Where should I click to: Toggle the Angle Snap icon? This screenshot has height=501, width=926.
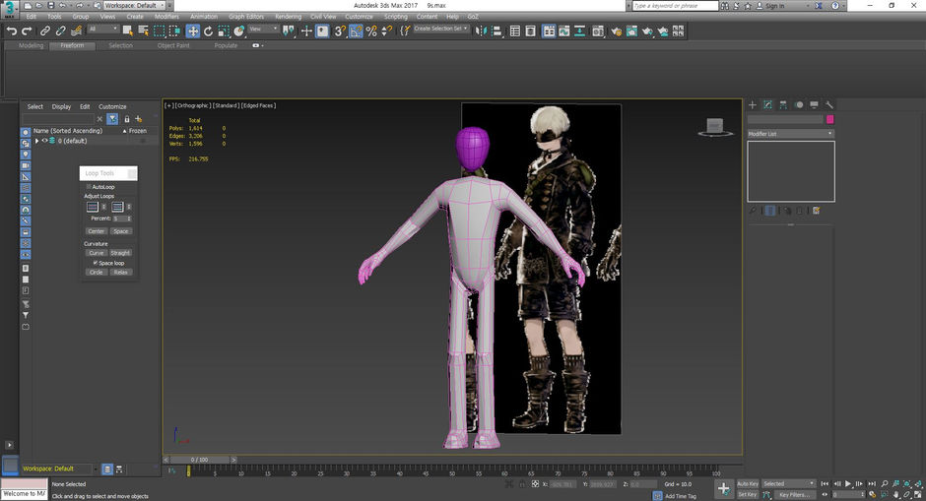coord(356,31)
